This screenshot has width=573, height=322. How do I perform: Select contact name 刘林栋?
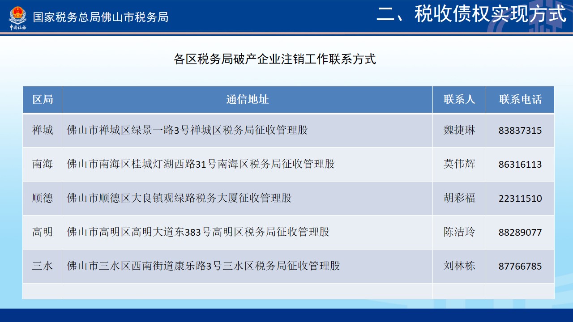(459, 266)
